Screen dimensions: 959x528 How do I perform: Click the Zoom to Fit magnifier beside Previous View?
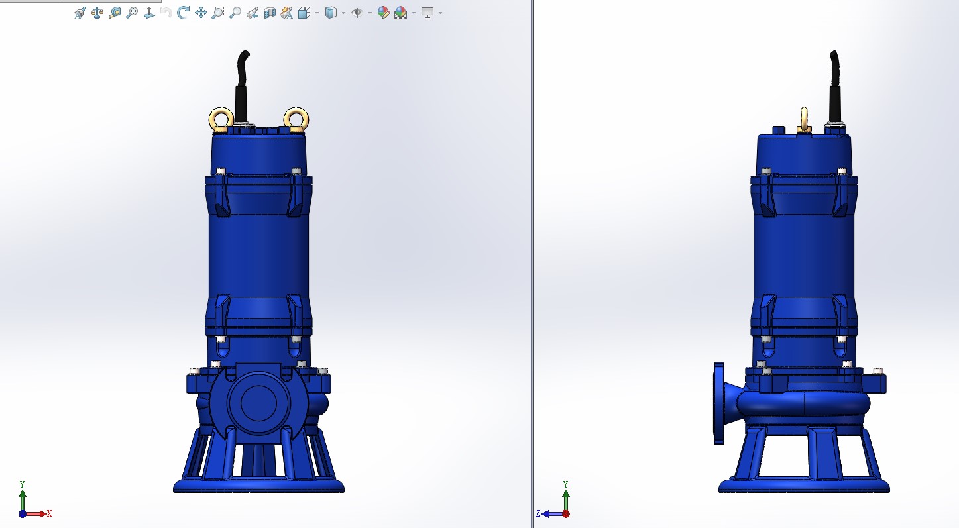tap(235, 13)
